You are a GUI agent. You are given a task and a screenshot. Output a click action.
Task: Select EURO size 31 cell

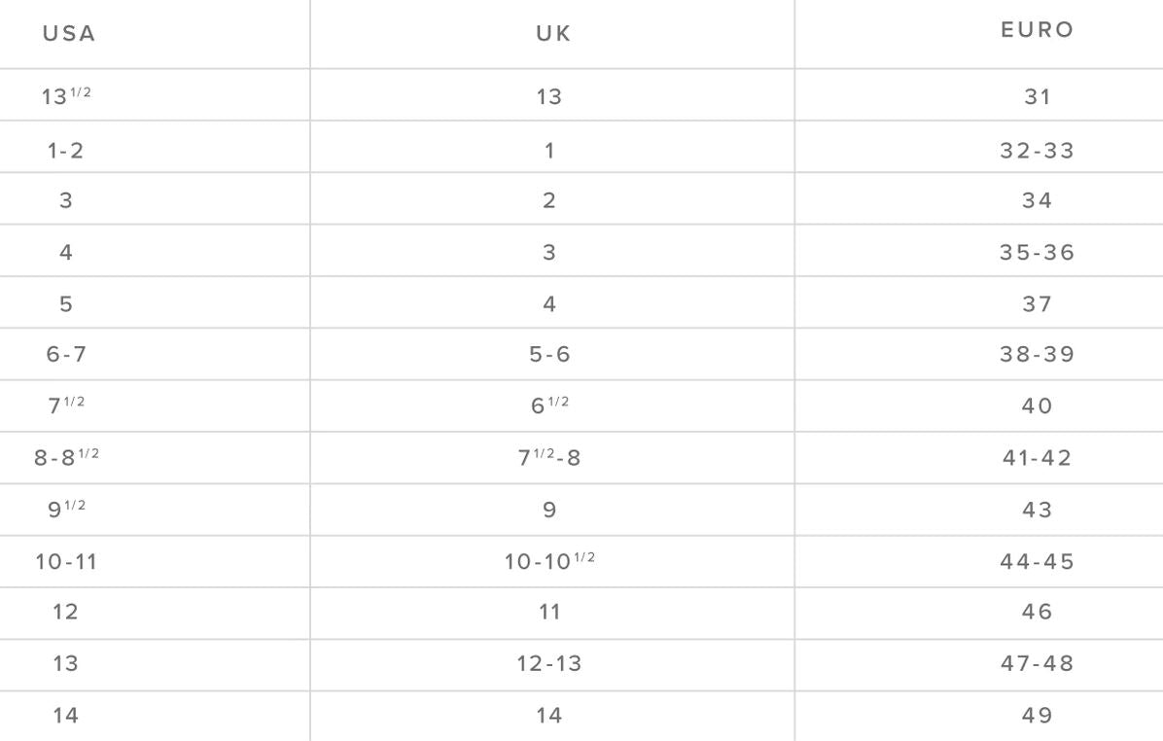(1038, 96)
